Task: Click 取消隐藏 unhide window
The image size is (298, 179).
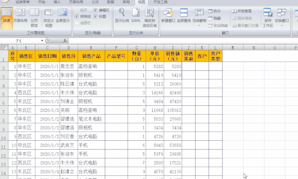Action: [x=218, y=26]
